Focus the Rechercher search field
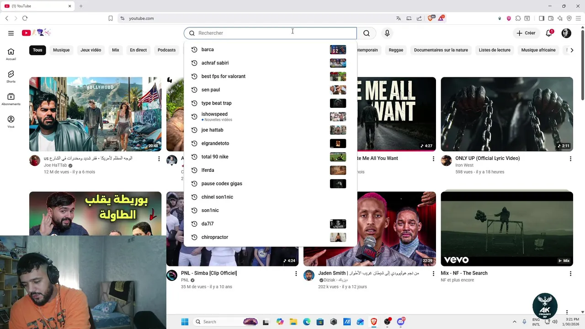585x329 pixels. click(270, 33)
